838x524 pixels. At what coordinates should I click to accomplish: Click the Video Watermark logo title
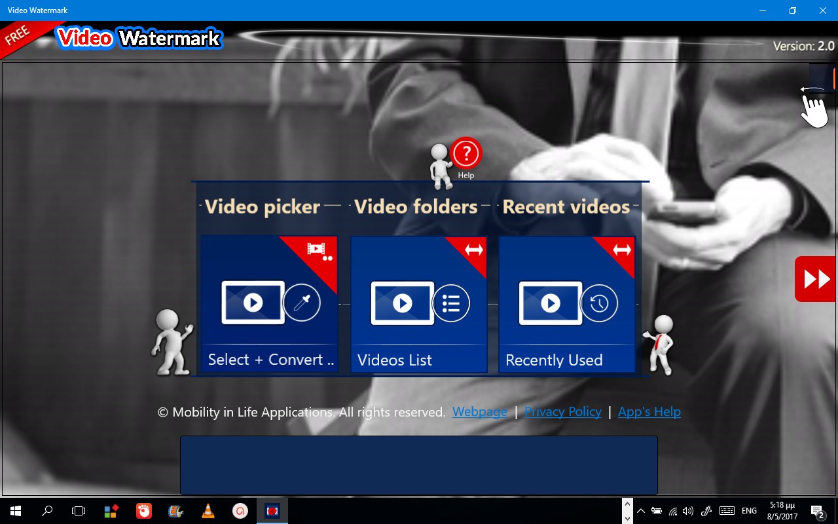click(139, 38)
